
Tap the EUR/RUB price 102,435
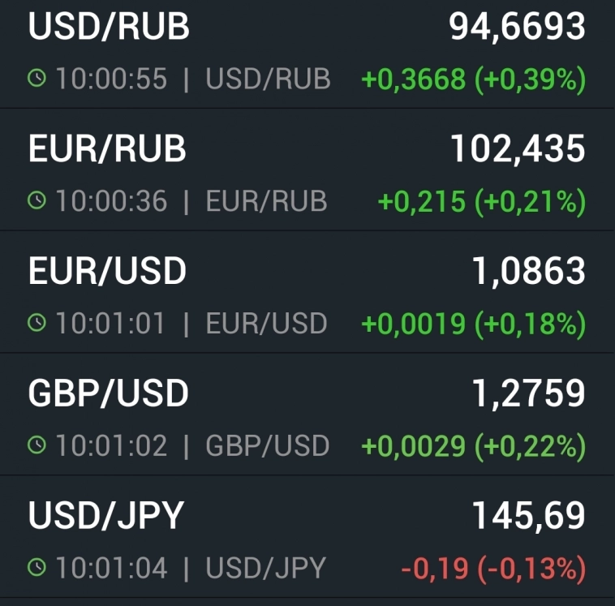[x=518, y=148]
